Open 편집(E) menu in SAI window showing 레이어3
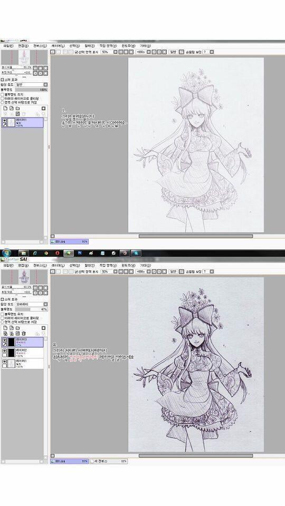Viewport: 285px width, 506px height. 23,265
